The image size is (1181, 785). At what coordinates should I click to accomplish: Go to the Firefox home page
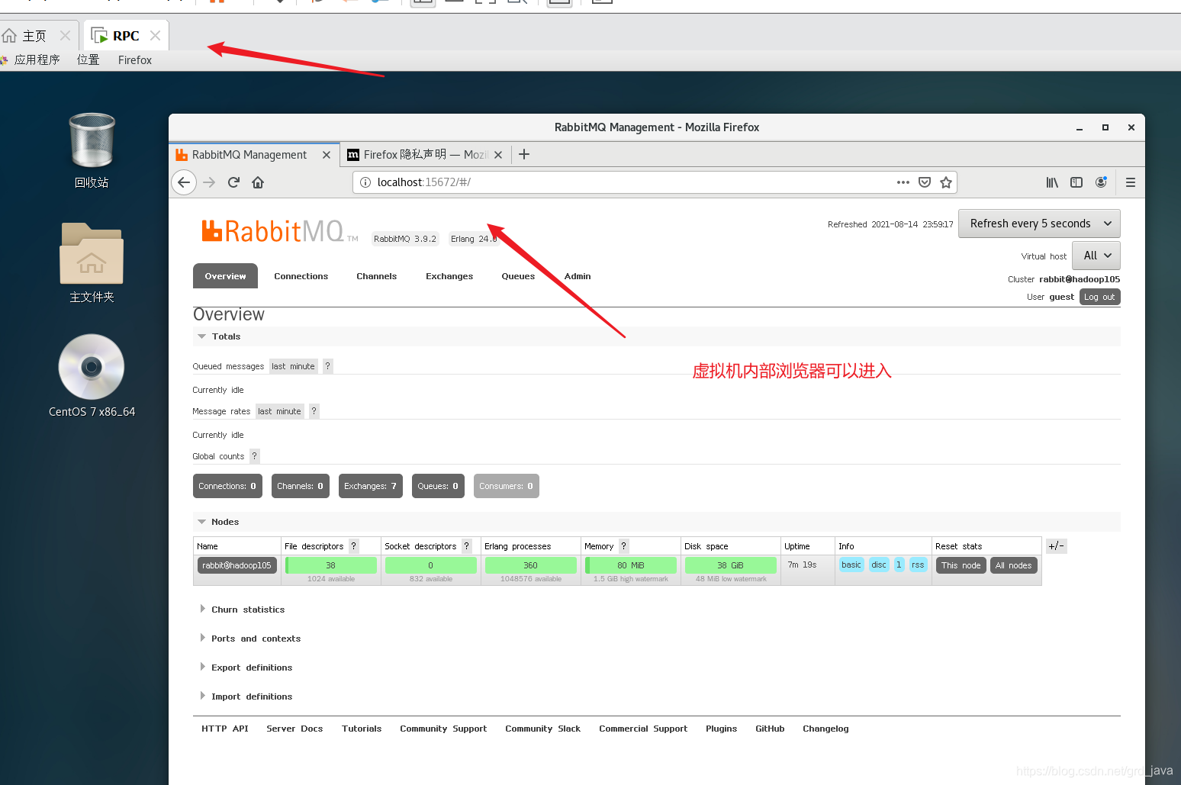258,182
